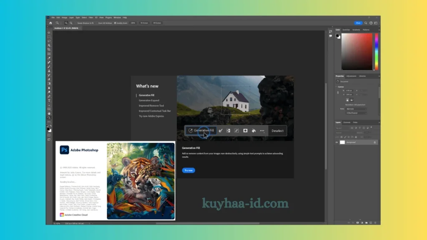This screenshot has height=240, width=427.
Task: Open the tool preset dropdown arrow
Action: tap(61, 23)
